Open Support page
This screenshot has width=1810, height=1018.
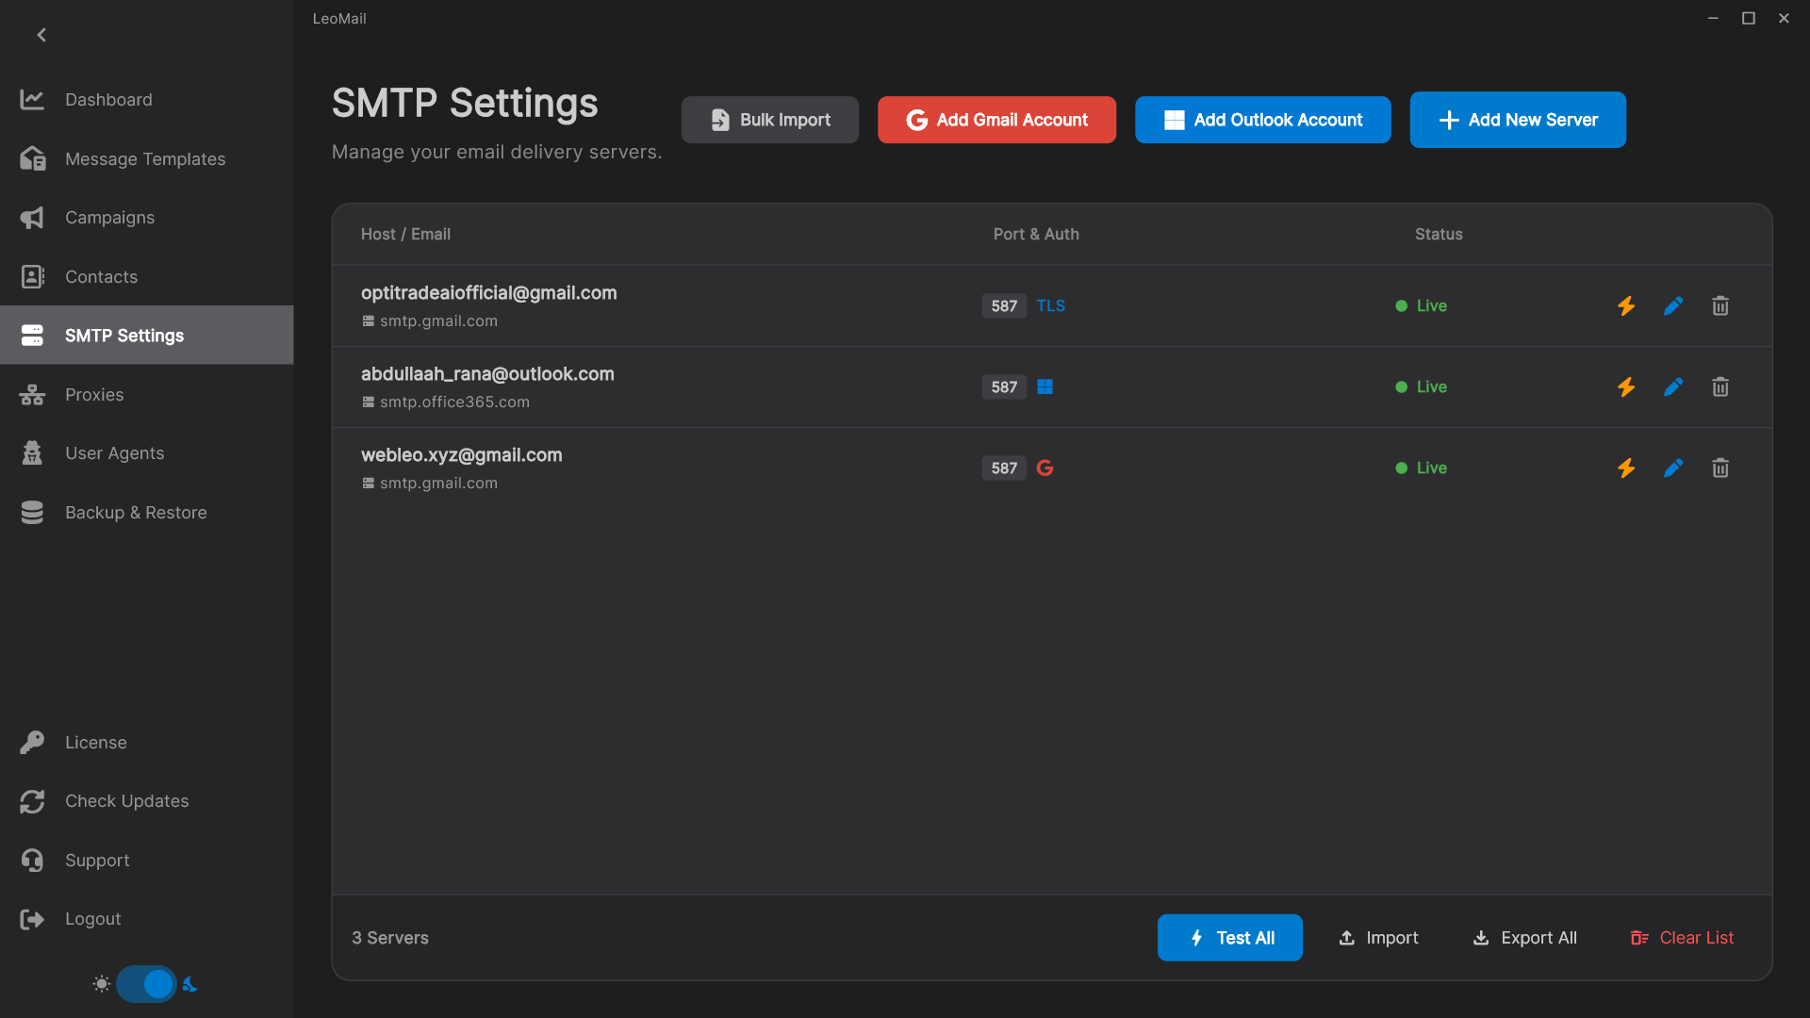146,861
